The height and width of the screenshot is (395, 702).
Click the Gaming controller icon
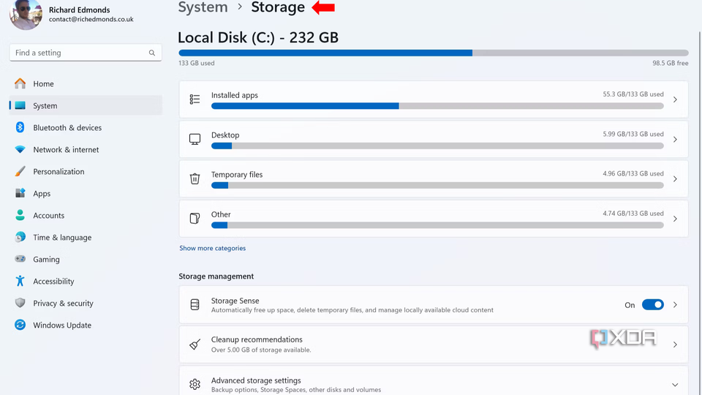20,259
